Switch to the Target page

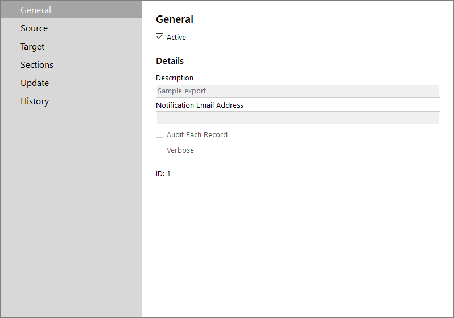(71, 46)
